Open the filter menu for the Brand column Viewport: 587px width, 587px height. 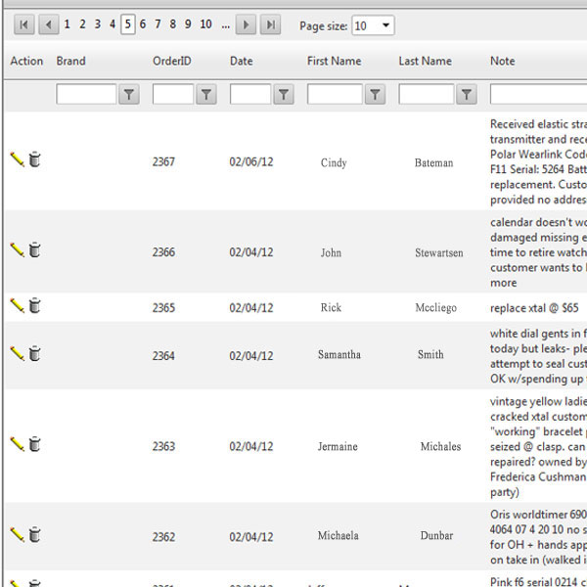(x=129, y=94)
